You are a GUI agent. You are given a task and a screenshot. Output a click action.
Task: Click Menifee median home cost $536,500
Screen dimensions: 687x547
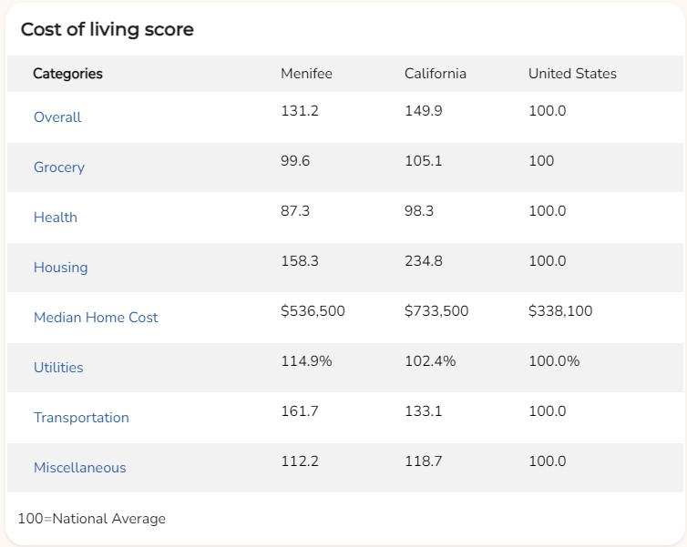point(313,311)
